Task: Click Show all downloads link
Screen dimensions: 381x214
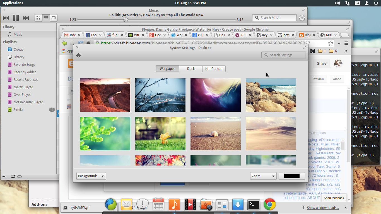Action: [x=323, y=208]
